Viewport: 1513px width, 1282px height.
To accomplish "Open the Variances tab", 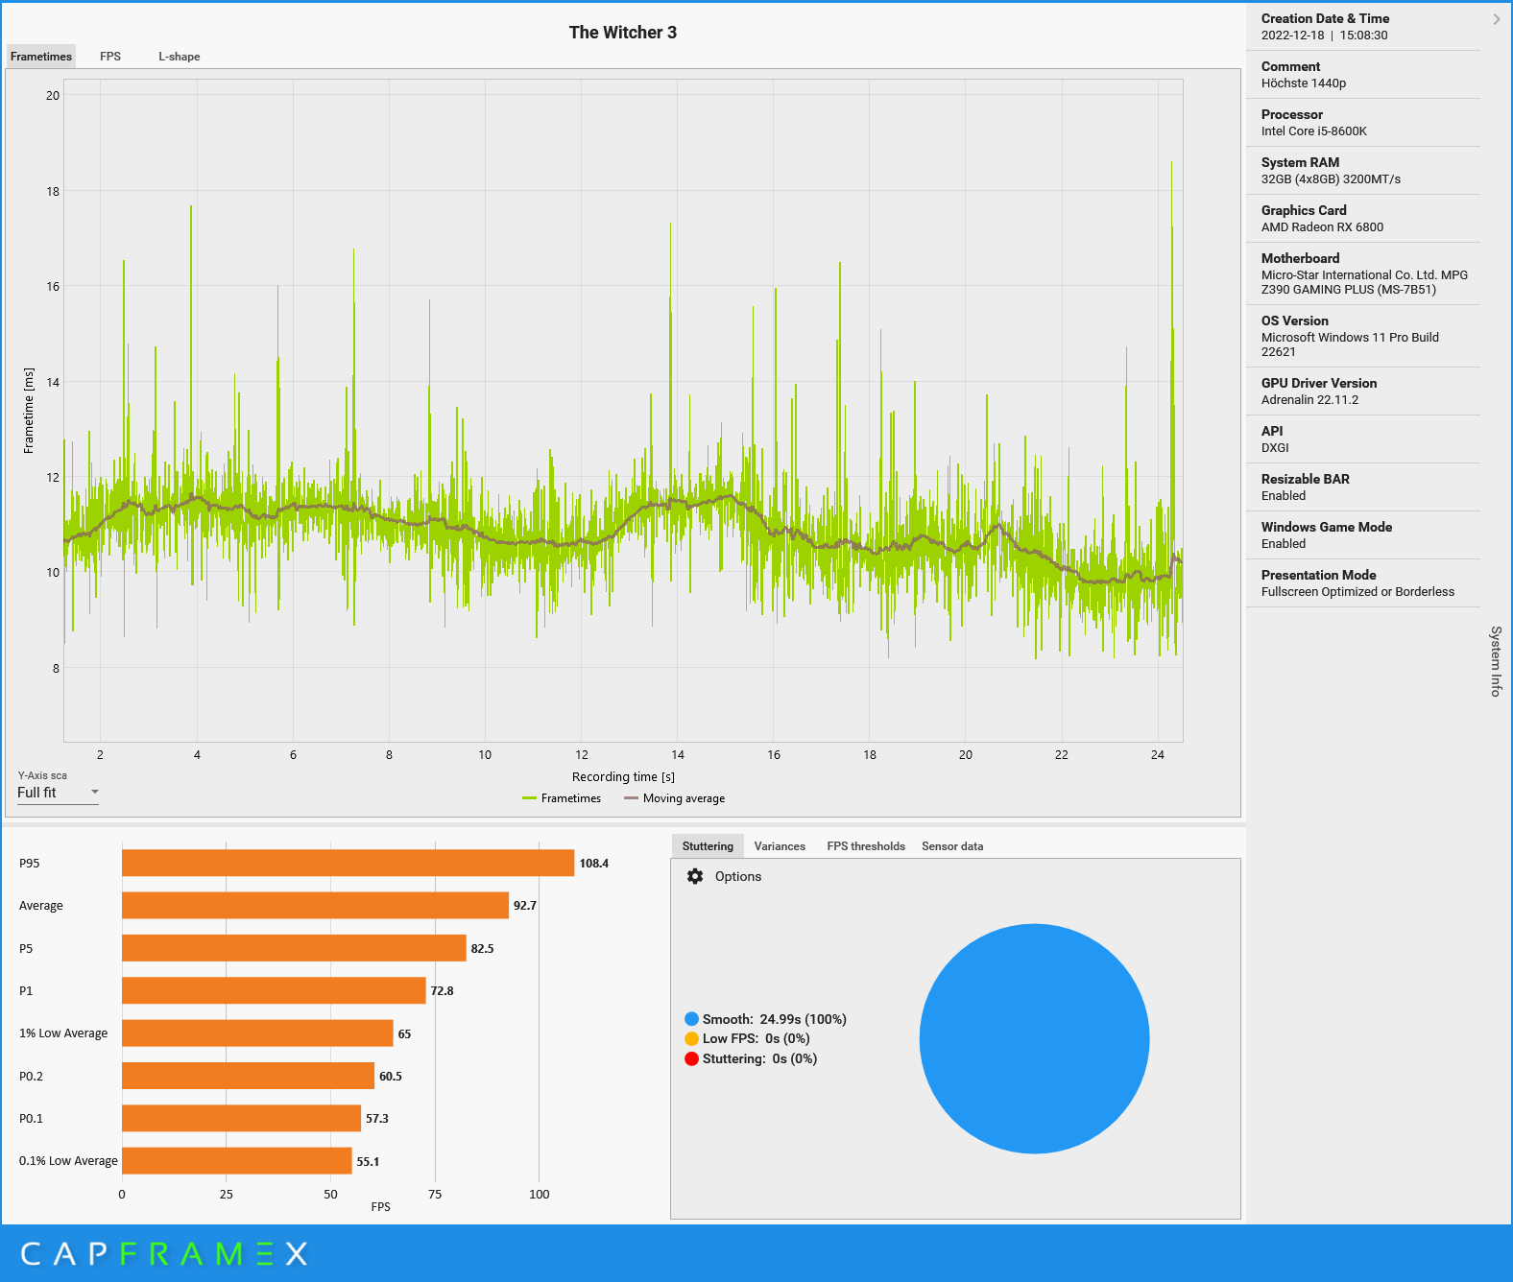I will coord(780,846).
